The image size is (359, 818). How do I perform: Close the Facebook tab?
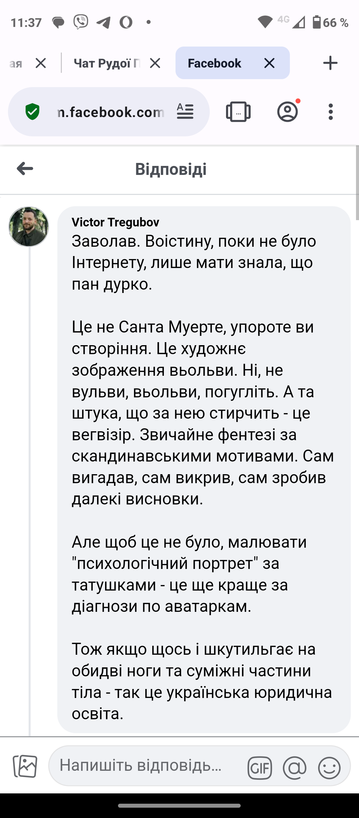click(x=269, y=63)
